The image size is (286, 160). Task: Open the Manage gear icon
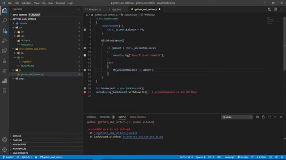[4, 149]
